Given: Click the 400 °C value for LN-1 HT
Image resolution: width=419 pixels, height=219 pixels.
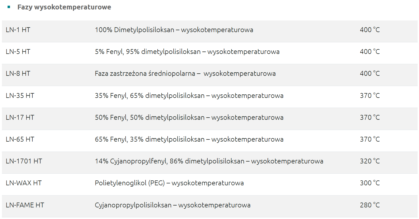Looking at the screenshot, I should [x=370, y=30].
